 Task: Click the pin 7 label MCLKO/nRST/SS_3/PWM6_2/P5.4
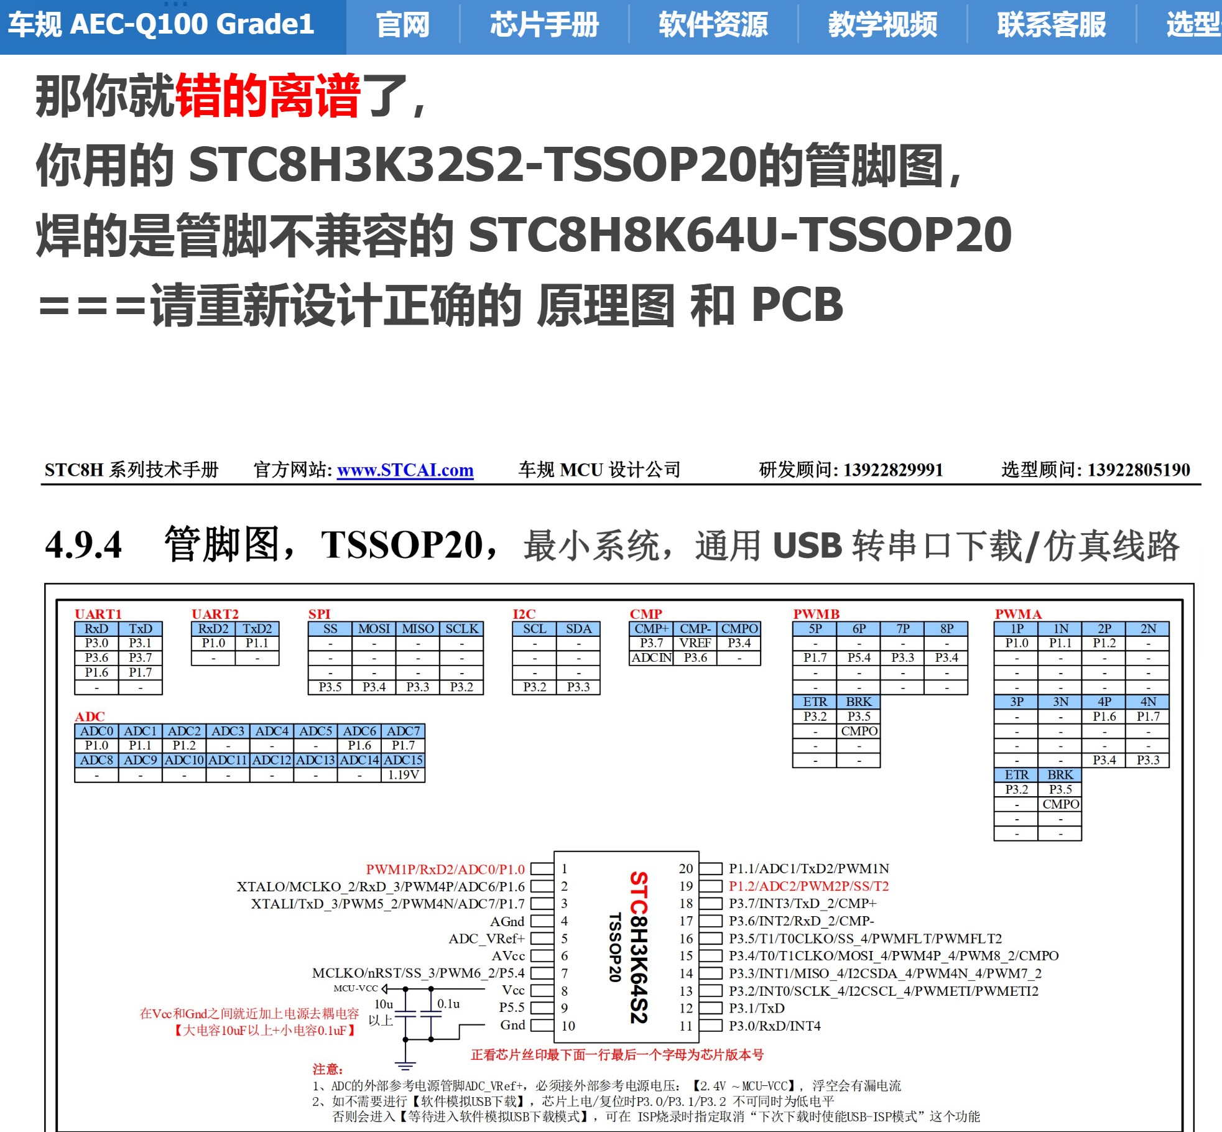[x=419, y=973]
